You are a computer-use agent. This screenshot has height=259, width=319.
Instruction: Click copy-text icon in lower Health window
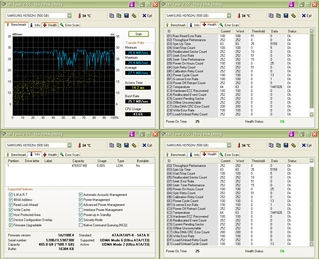coord(271,145)
